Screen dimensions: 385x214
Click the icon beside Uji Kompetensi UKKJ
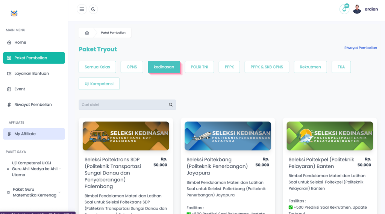click(x=8, y=169)
